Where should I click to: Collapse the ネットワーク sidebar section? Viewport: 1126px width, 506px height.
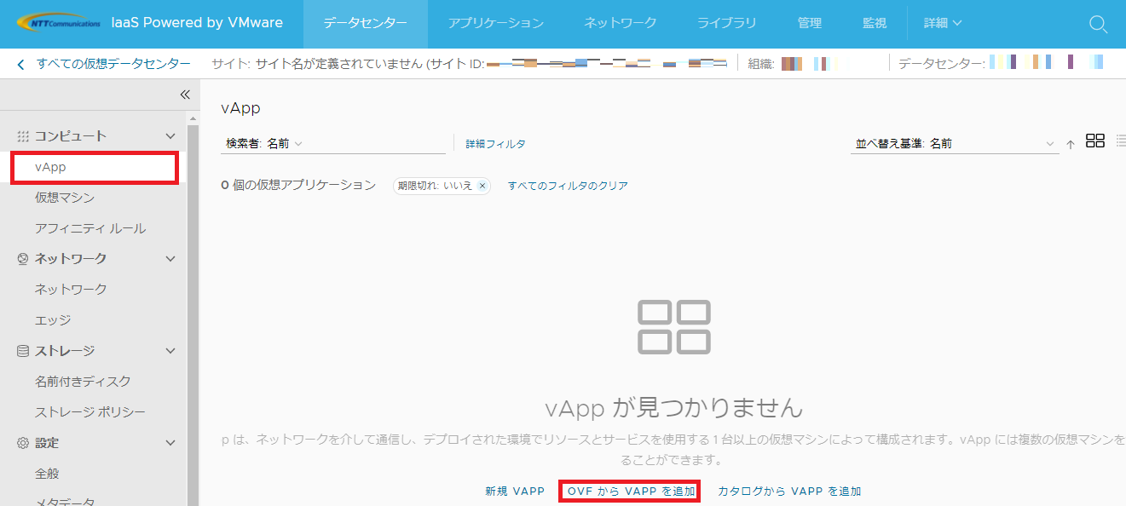(170, 259)
